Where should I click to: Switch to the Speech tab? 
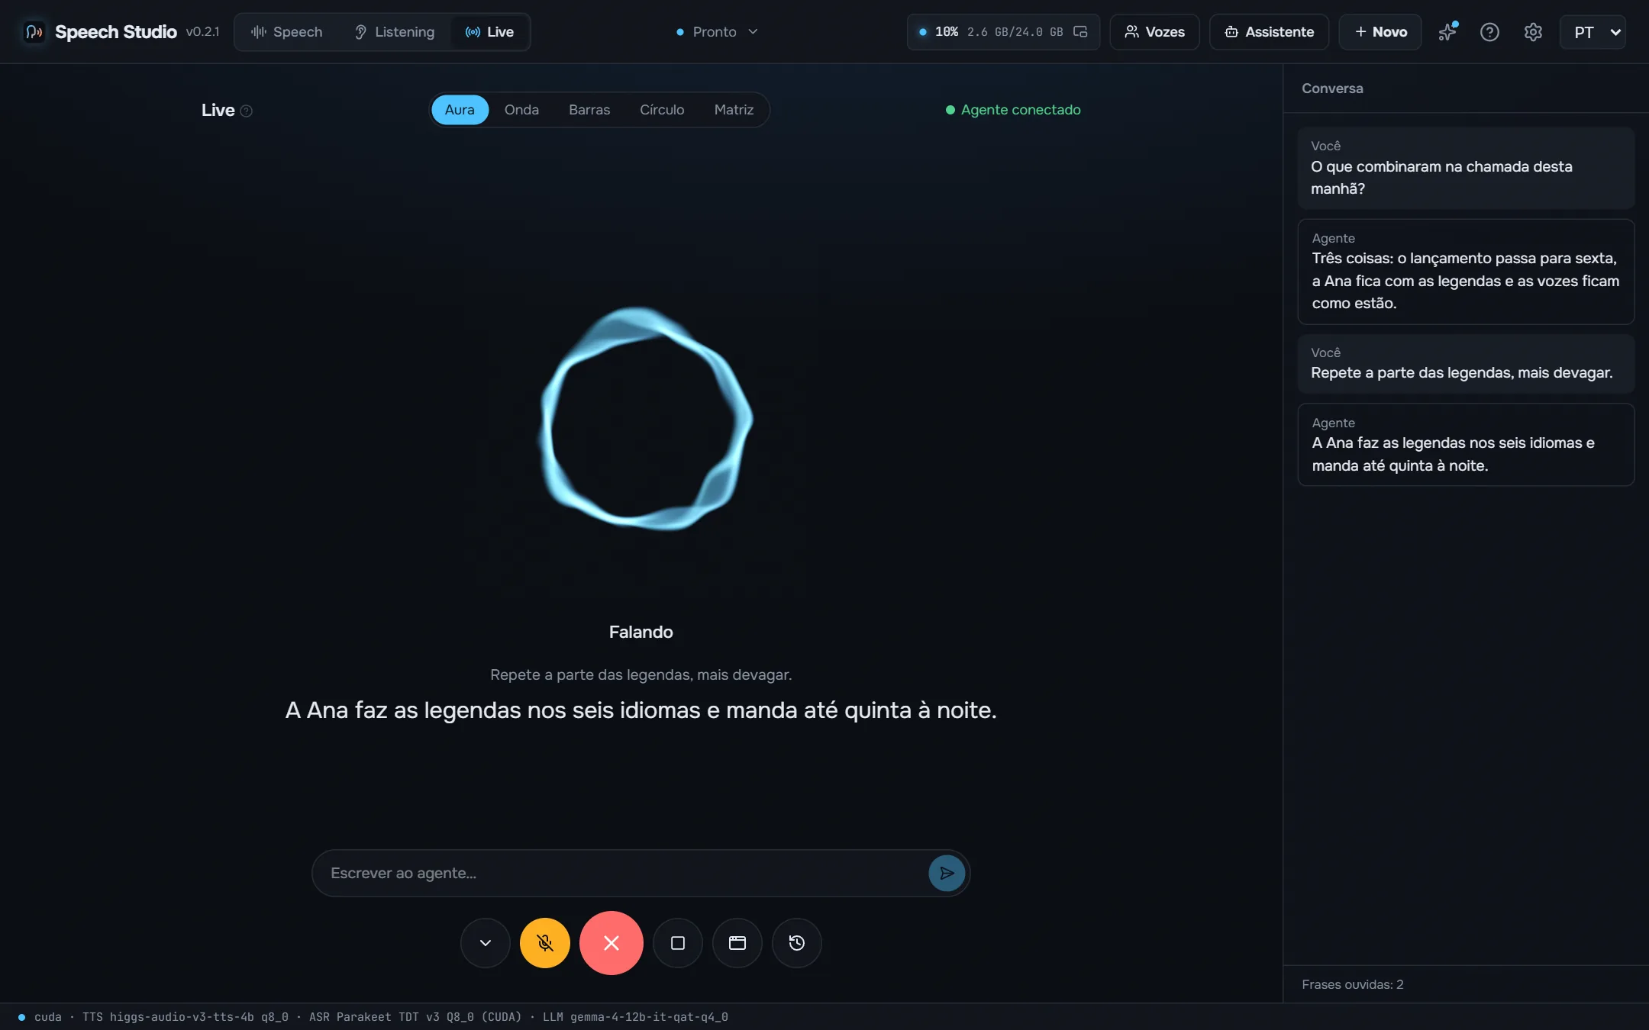click(287, 32)
